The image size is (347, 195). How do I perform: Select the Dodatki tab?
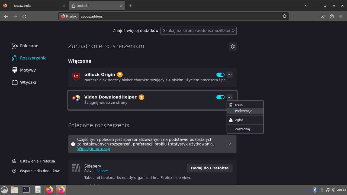click(97, 6)
